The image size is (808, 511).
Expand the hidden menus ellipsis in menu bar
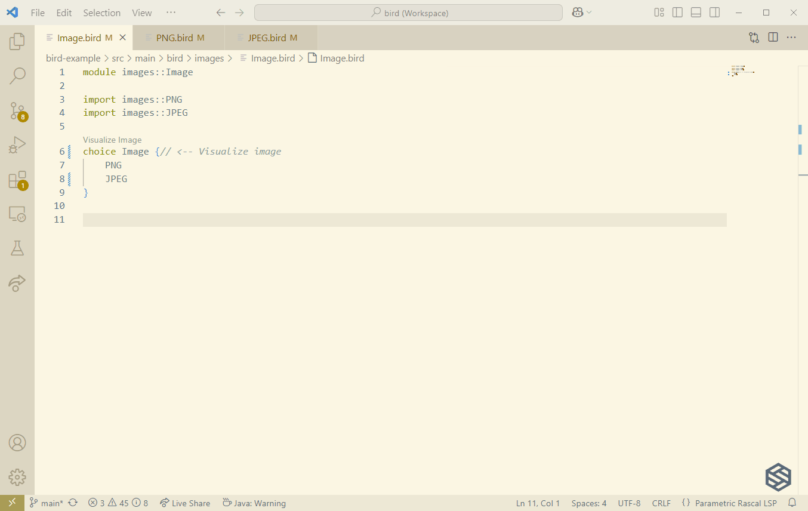pos(171,13)
